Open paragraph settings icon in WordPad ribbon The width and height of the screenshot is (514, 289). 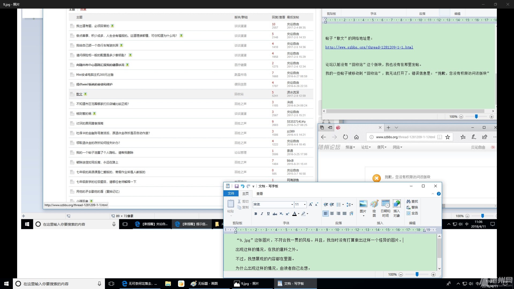coord(351,214)
